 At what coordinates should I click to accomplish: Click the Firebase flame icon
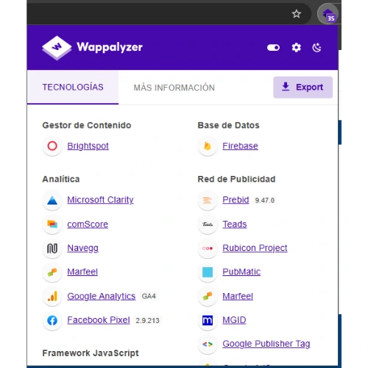(x=208, y=146)
